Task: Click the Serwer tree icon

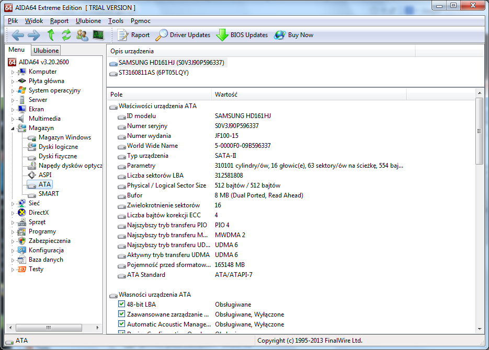Action: pos(22,100)
